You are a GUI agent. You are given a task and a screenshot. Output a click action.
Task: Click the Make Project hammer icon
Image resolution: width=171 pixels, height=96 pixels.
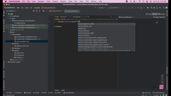tap(96, 8)
